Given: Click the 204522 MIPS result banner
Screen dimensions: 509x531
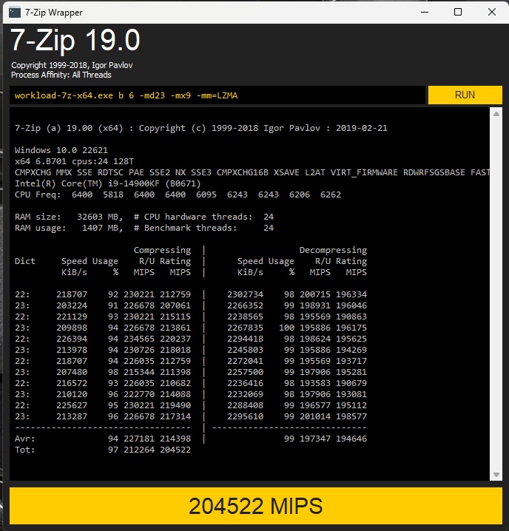Looking at the screenshot, I should coord(256,506).
